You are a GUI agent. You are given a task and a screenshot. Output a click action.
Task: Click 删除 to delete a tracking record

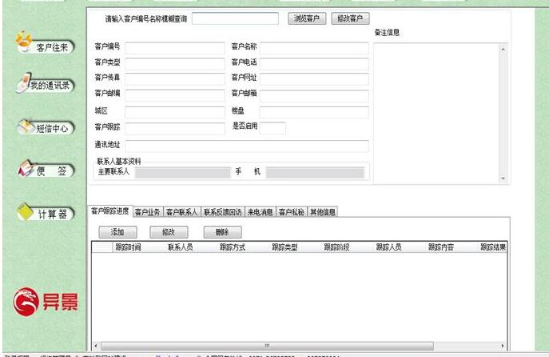(x=222, y=232)
